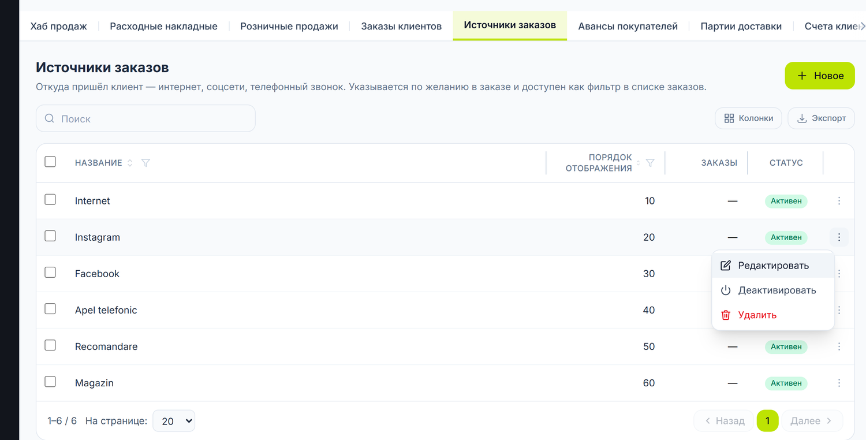Click the Экспорт button
The width and height of the screenshot is (866, 440).
coord(821,118)
